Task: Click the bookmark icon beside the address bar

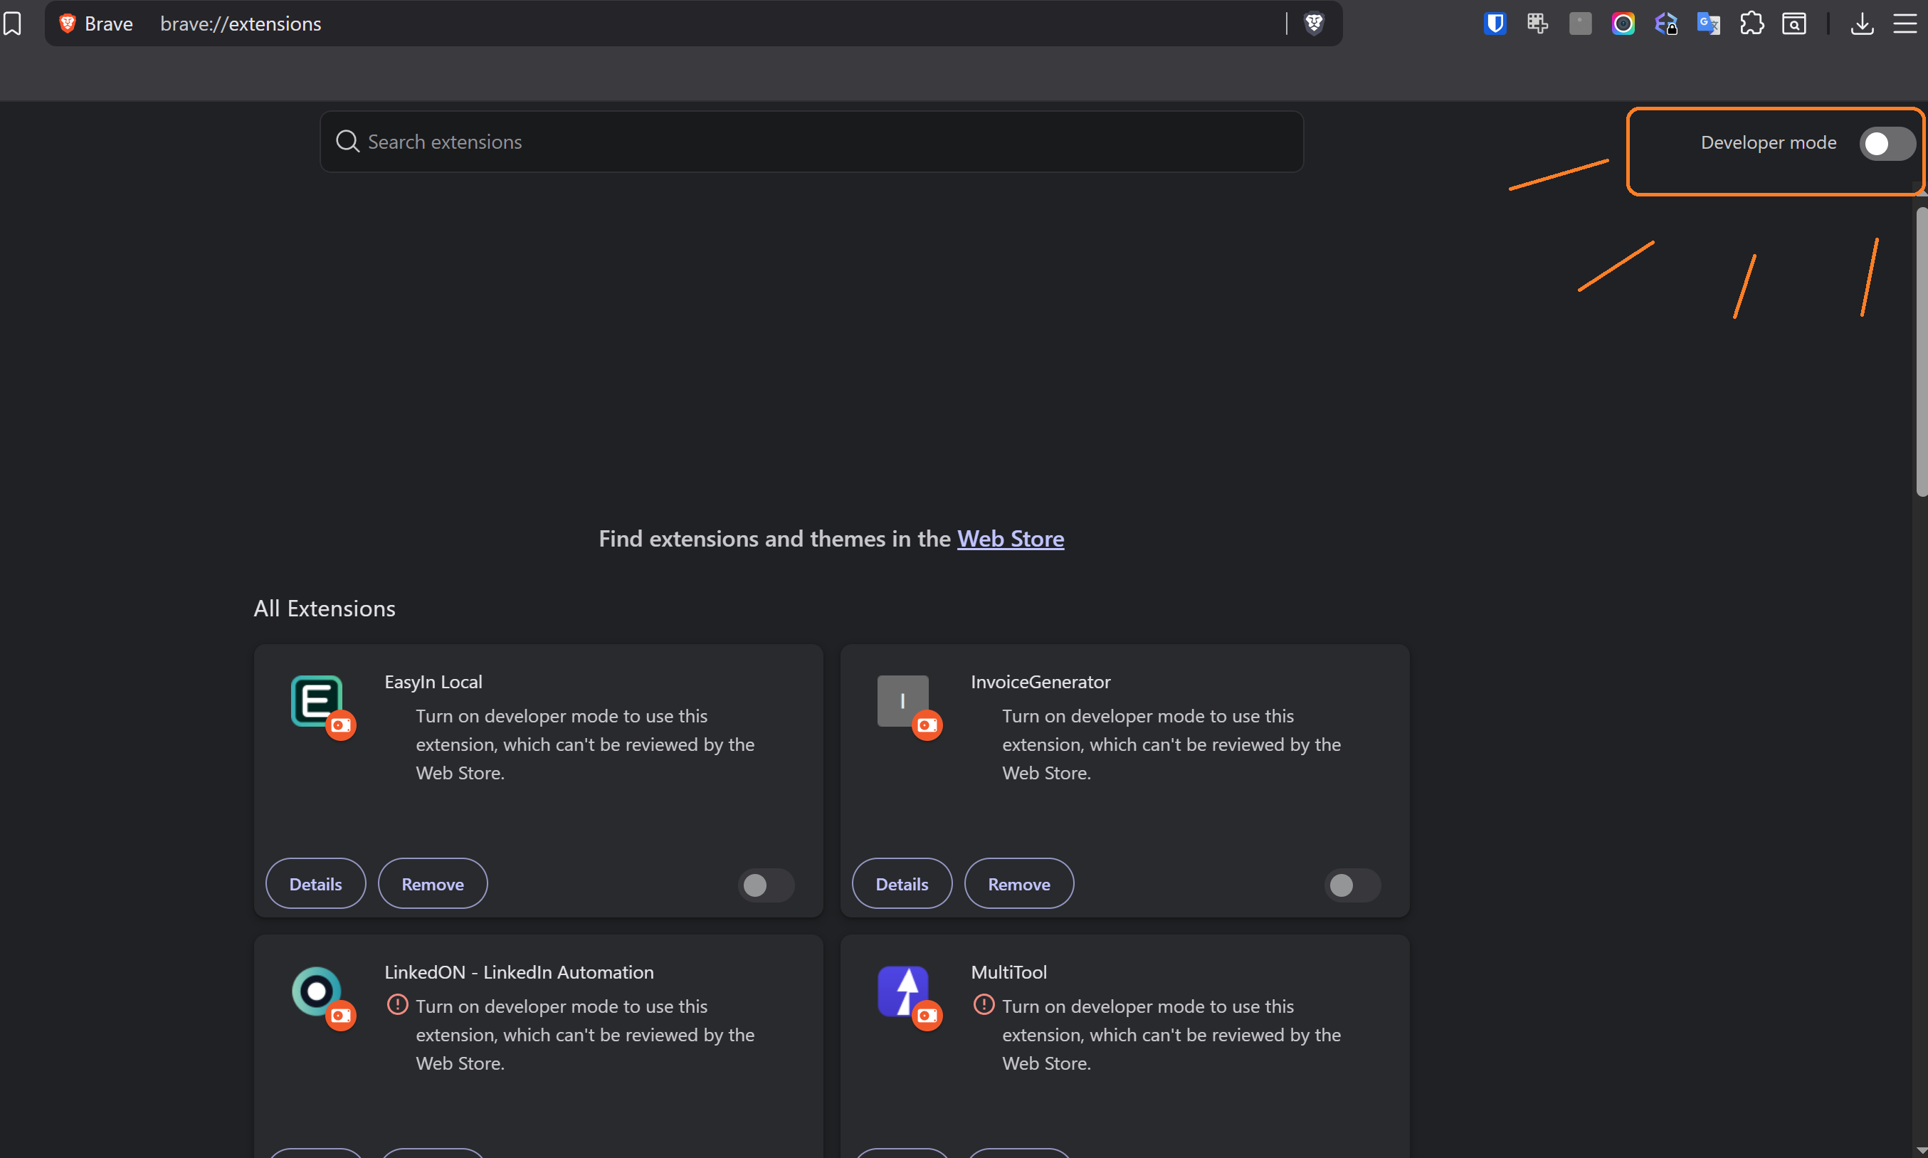Action: pyautogui.click(x=11, y=23)
